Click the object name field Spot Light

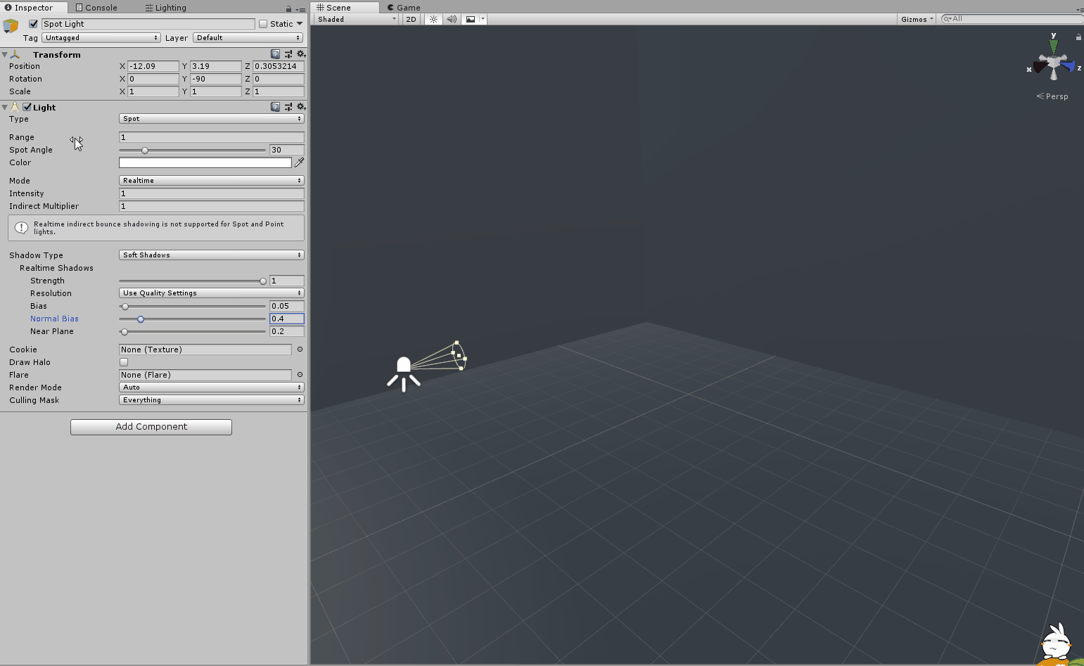(148, 24)
